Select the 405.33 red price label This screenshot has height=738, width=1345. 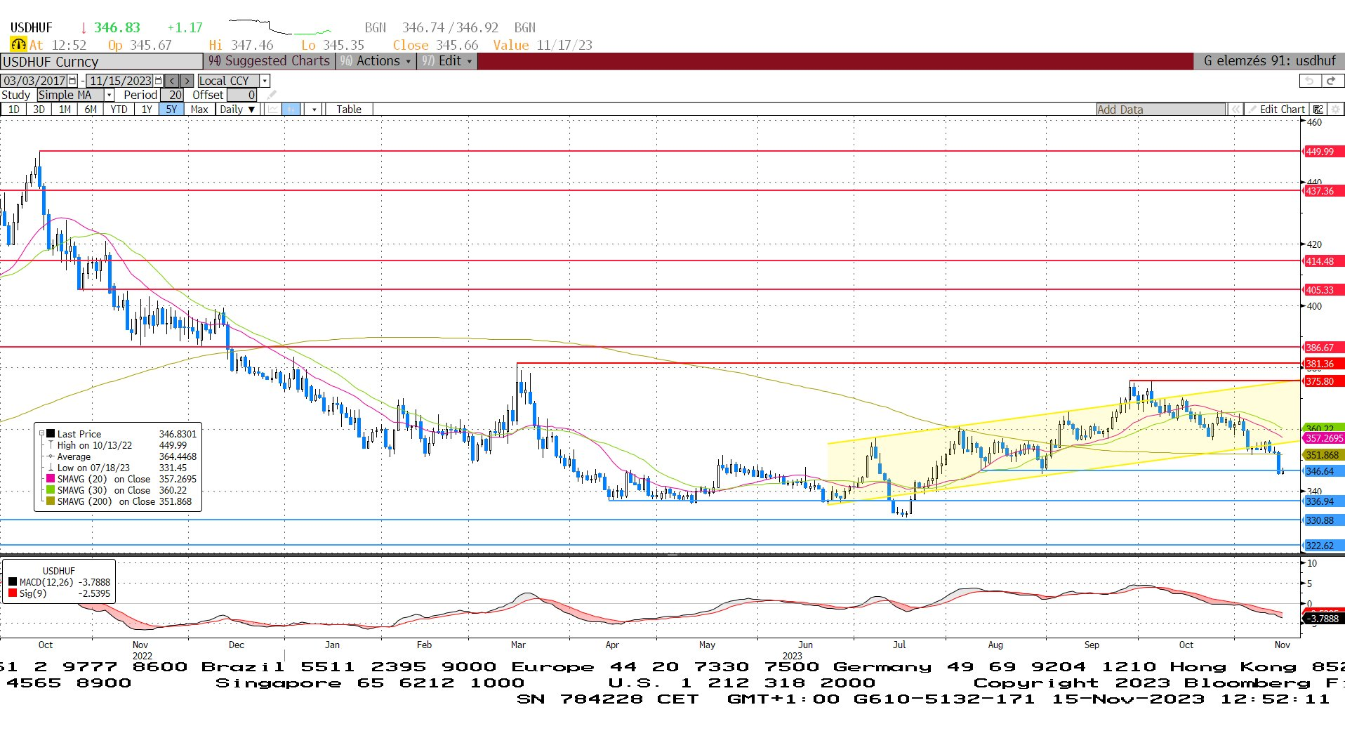coord(1323,290)
